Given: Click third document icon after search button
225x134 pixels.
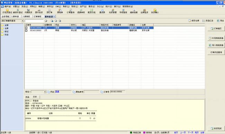Looking at the screenshot, I should (x=60, y=21).
